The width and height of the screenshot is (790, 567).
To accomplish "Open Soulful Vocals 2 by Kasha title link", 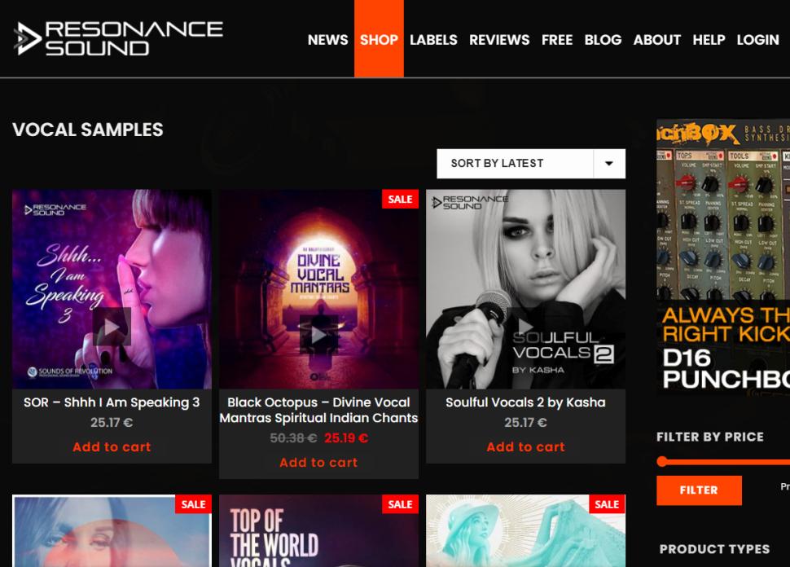I will (525, 402).
